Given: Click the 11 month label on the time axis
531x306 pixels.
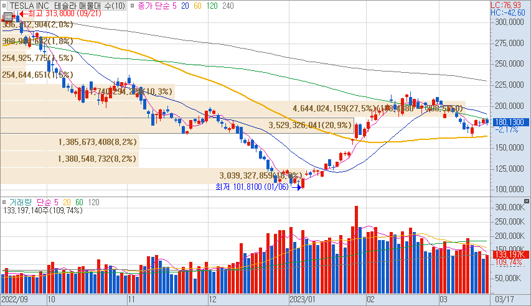Looking at the screenshot, I should point(131,300).
